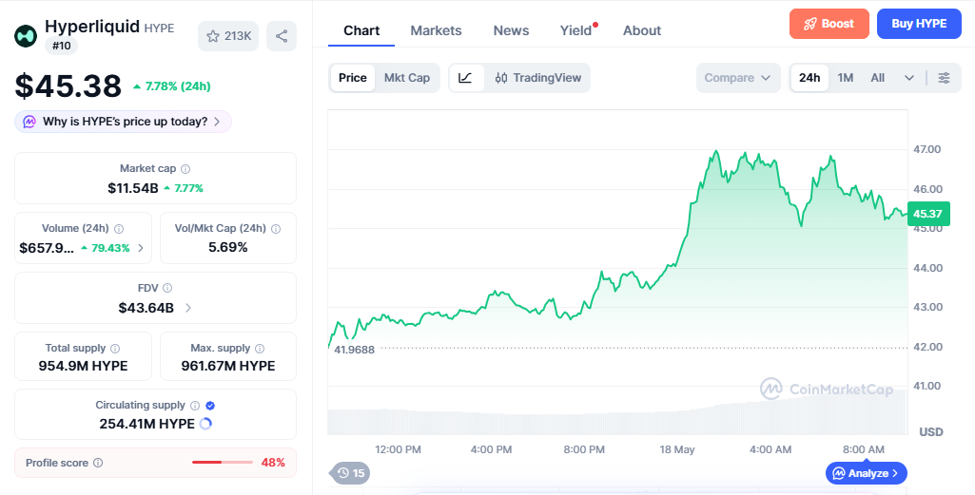The image size is (975, 495).
Task: Click the $45.38 price text
Action: [68, 86]
